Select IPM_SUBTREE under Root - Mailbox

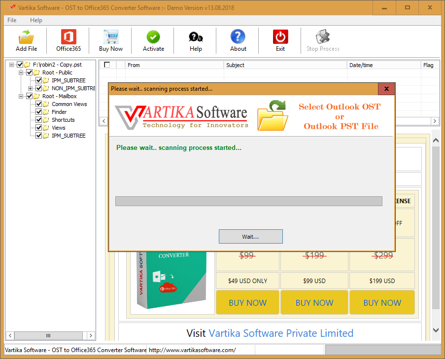68,136
